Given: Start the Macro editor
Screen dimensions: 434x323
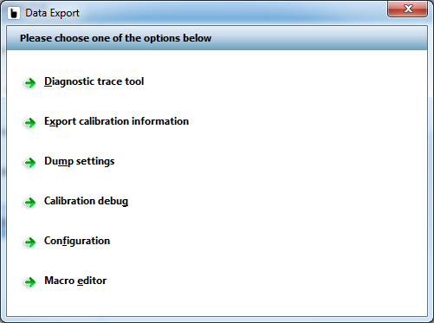Looking at the screenshot, I should (75, 281).
